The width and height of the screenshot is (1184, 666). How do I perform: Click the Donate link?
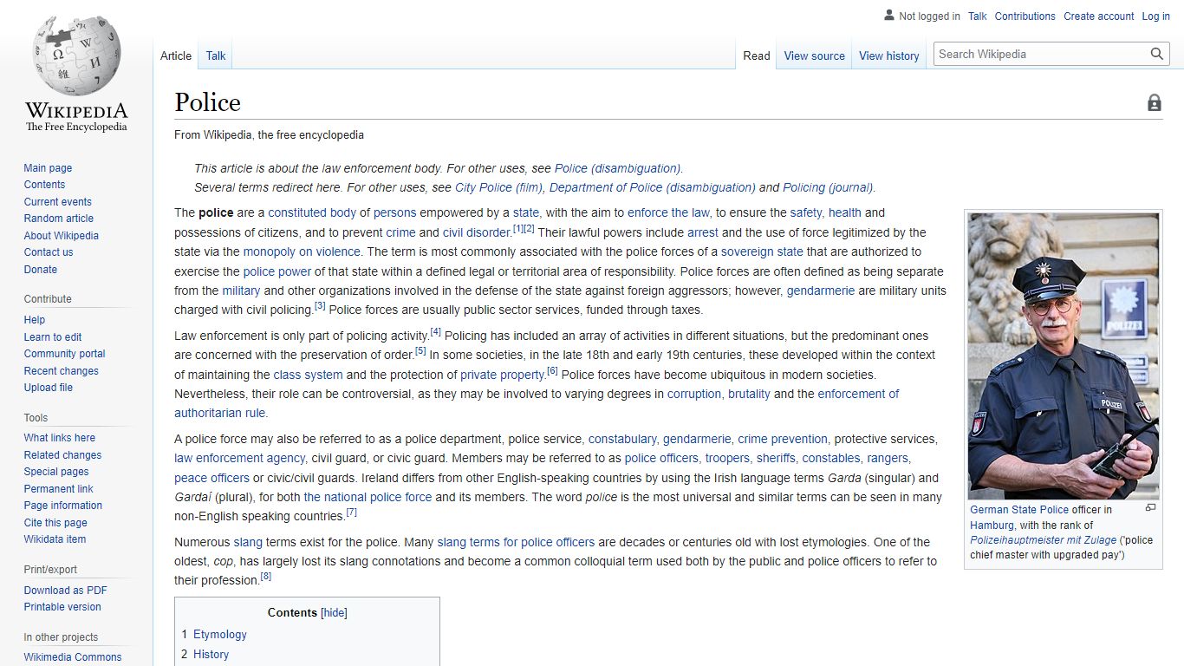click(41, 270)
